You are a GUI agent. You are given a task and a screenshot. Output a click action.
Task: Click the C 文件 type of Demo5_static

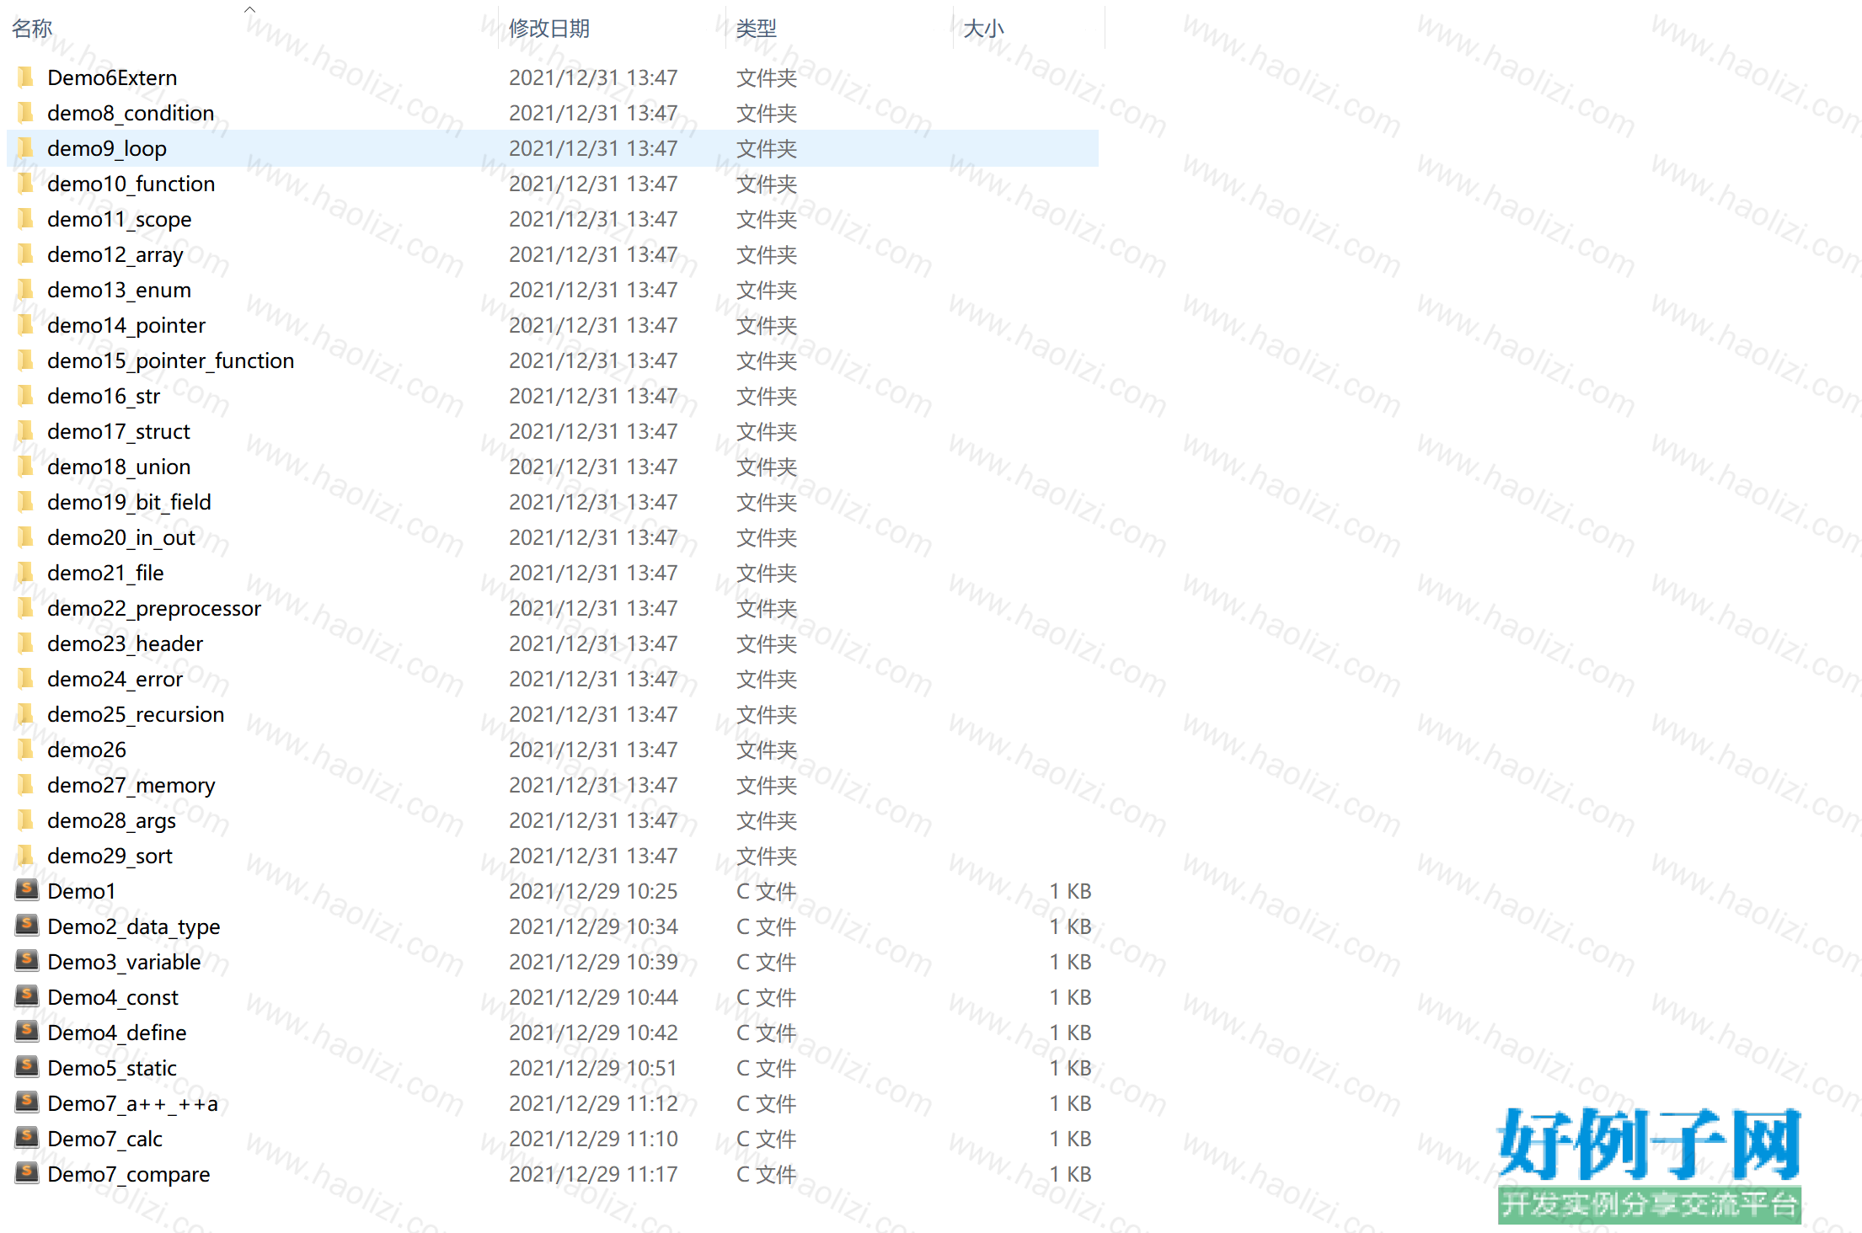pyautogui.click(x=766, y=1068)
